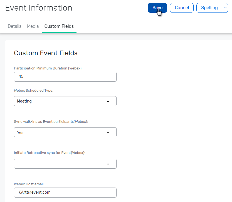Click the chevron on the Yes dropdown
The image size is (232, 202).
(x=108, y=132)
